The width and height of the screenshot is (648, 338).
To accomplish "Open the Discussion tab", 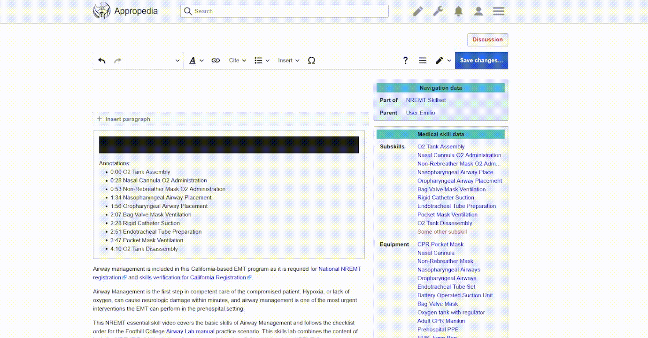I will click(x=487, y=40).
